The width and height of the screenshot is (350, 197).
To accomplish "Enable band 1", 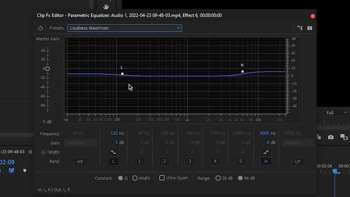I will tap(139, 161).
